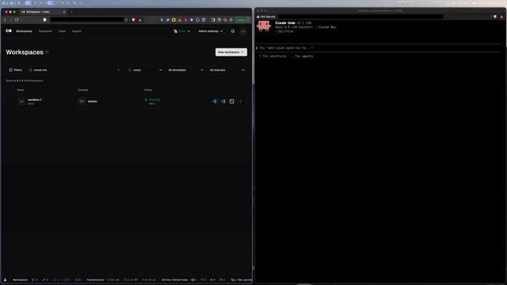The width and height of the screenshot is (507, 285).
Task: Open the Agents nav item
Action: (x=77, y=31)
